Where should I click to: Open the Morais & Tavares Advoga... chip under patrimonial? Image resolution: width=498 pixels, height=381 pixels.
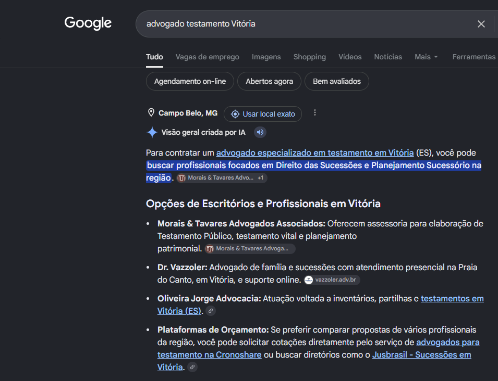pyautogui.click(x=250, y=249)
